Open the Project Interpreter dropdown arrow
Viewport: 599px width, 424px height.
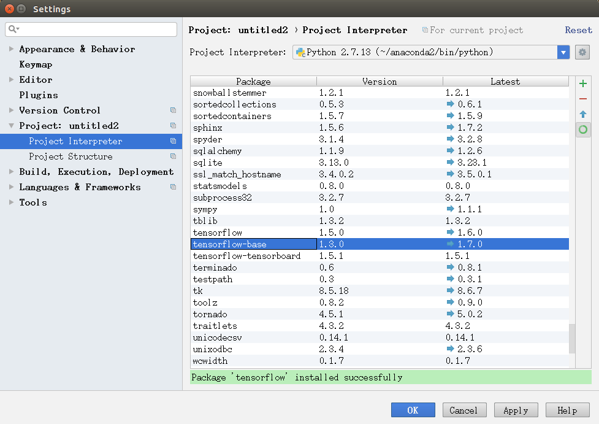point(563,52)
